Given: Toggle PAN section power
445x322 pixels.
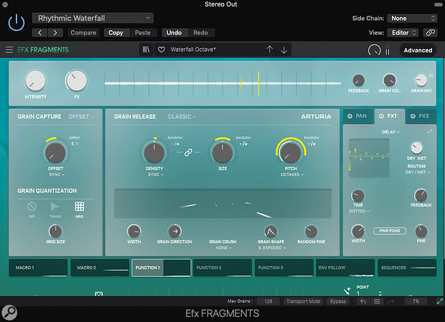Looking at the screenshot, I should (350, 116).
